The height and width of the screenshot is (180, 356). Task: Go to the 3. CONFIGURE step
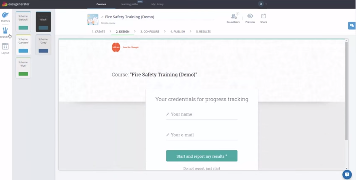(x=150, y=32)
